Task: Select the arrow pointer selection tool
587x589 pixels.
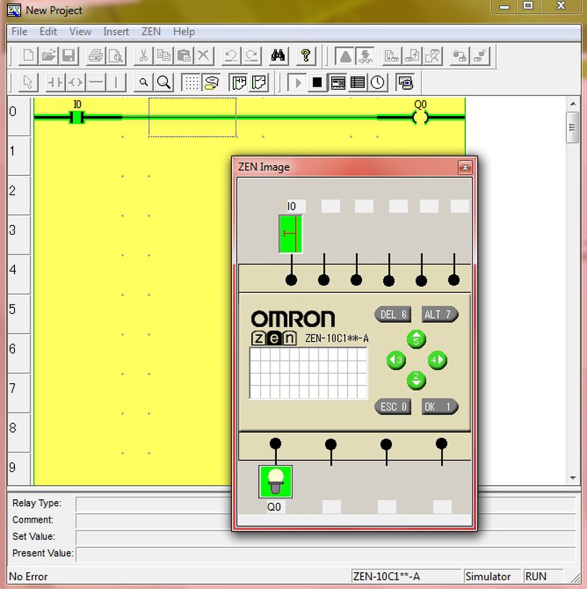Action: pos(28,82)
